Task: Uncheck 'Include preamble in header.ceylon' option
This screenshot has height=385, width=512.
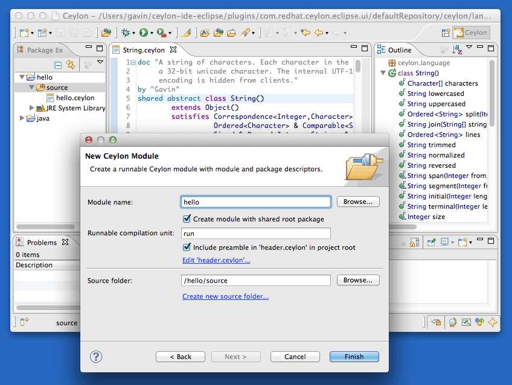Action: tap(187, 247)
